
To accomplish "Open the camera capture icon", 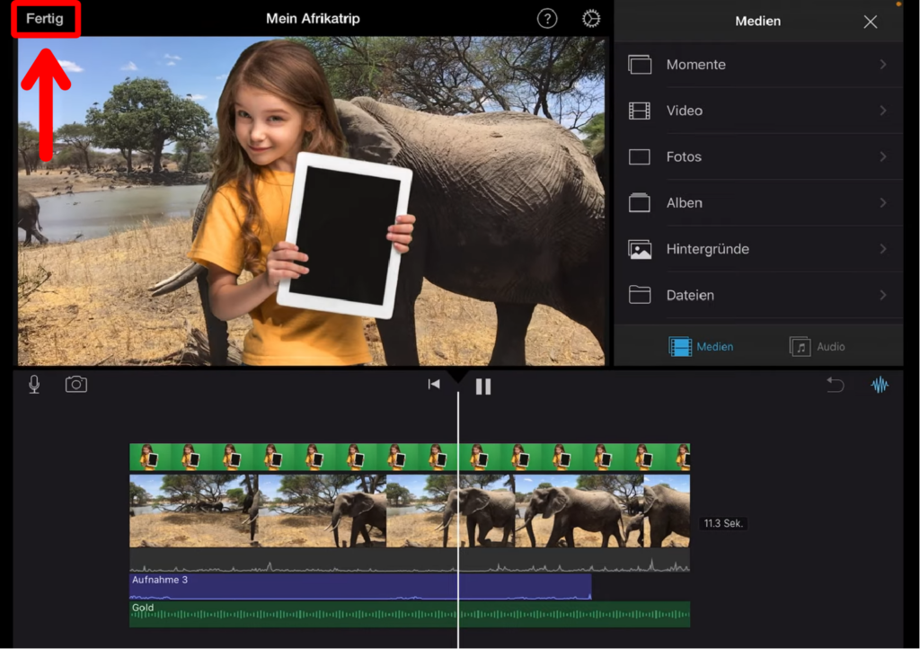I will (76, 385).
